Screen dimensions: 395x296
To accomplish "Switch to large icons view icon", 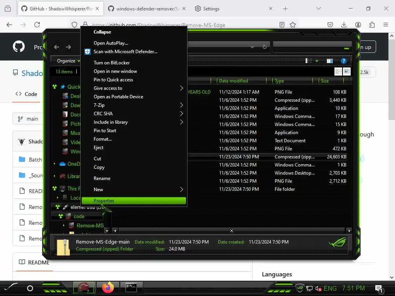I will pyautogui.click(x=347, y=72).
